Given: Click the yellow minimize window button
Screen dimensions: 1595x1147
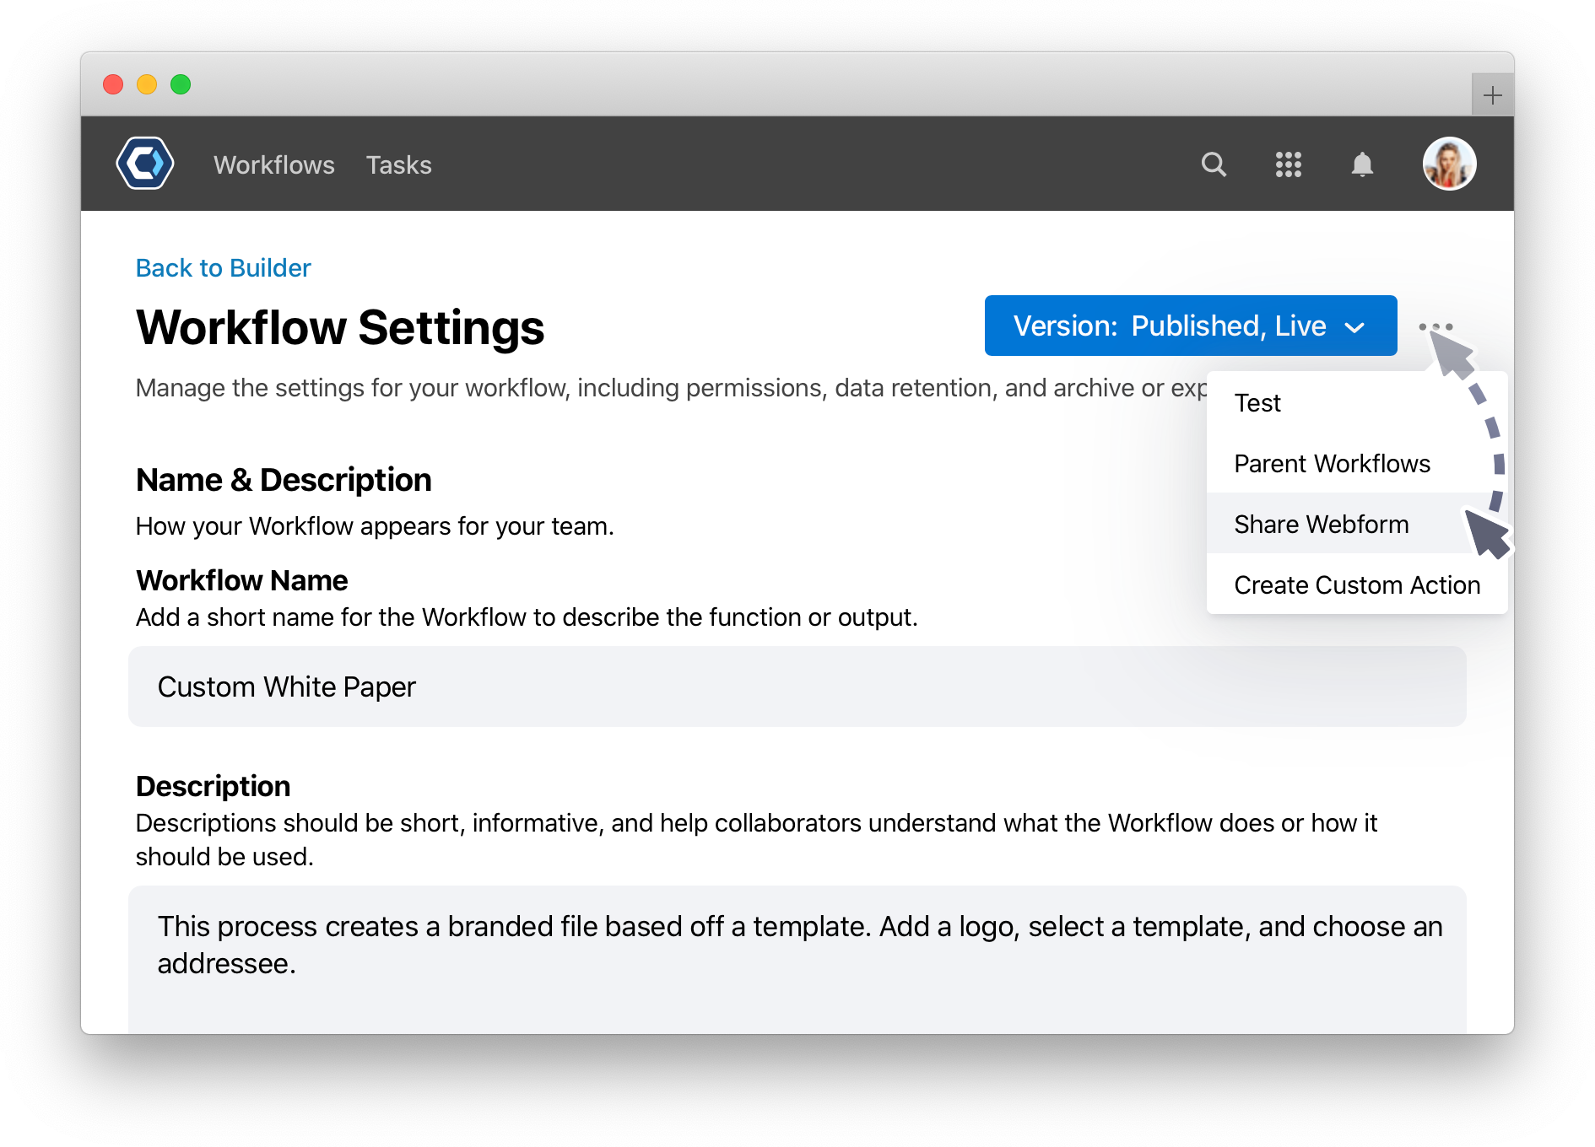Looking at the screenshot, I should (147, 84).
